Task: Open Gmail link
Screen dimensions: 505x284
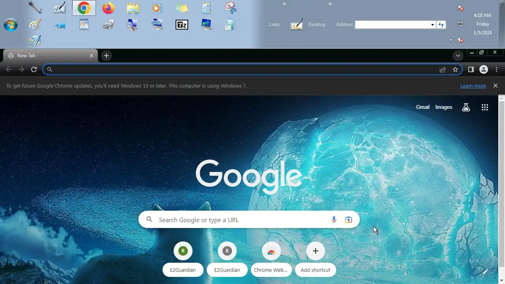Action: point(423,107)
